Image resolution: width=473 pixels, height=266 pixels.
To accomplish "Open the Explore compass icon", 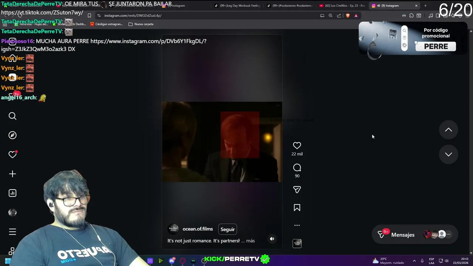I will (x=13, y=135).
